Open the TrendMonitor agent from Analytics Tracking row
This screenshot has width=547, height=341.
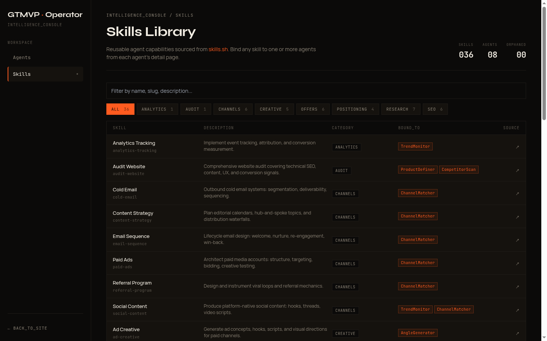[x=415, y=146]
